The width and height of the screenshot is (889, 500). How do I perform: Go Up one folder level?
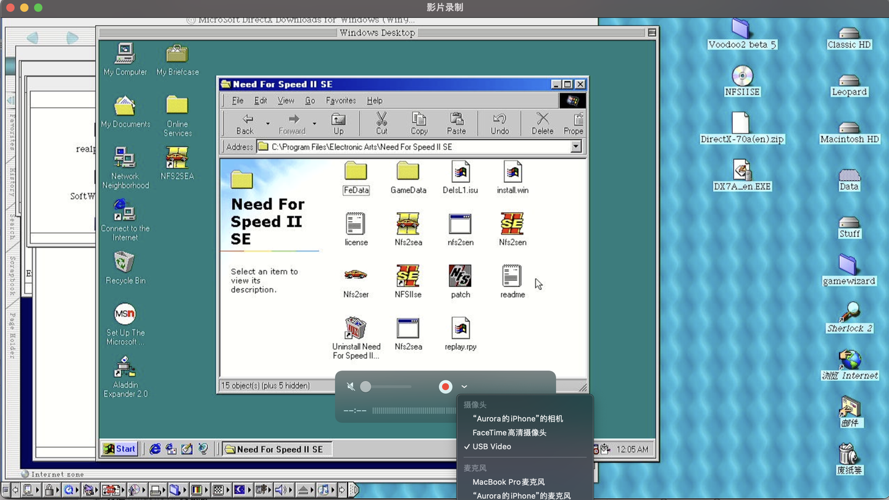[338, 123]
